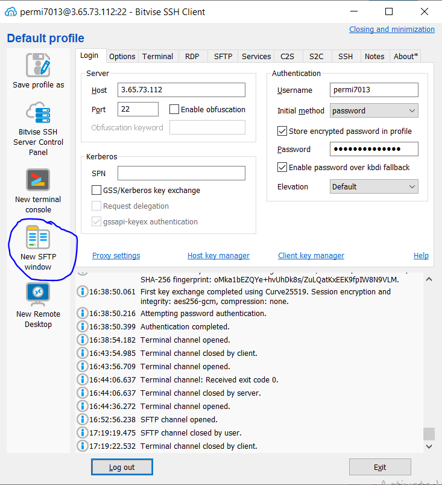Check GSS/Kerberos key exchange

pyautogui.click(x=96, y=190)
